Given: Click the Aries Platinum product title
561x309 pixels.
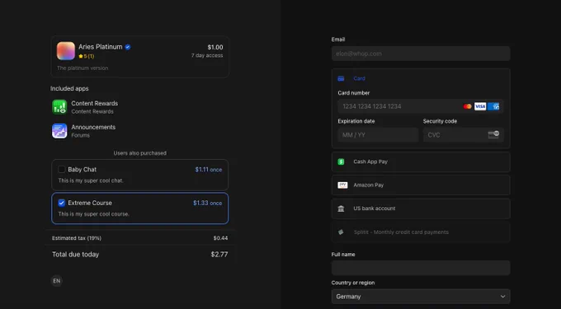Looking at the screenshot, I should point(101,47).
